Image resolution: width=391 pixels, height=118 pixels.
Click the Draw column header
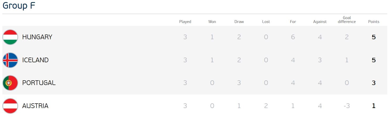click(x=239, y=22)
